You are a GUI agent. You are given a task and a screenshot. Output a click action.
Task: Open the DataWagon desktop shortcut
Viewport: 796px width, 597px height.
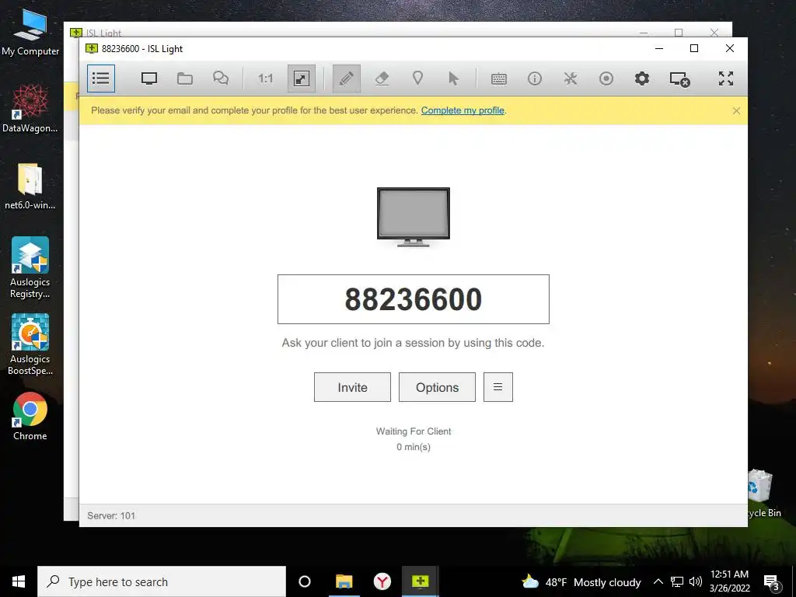click(x=30, y=108)
